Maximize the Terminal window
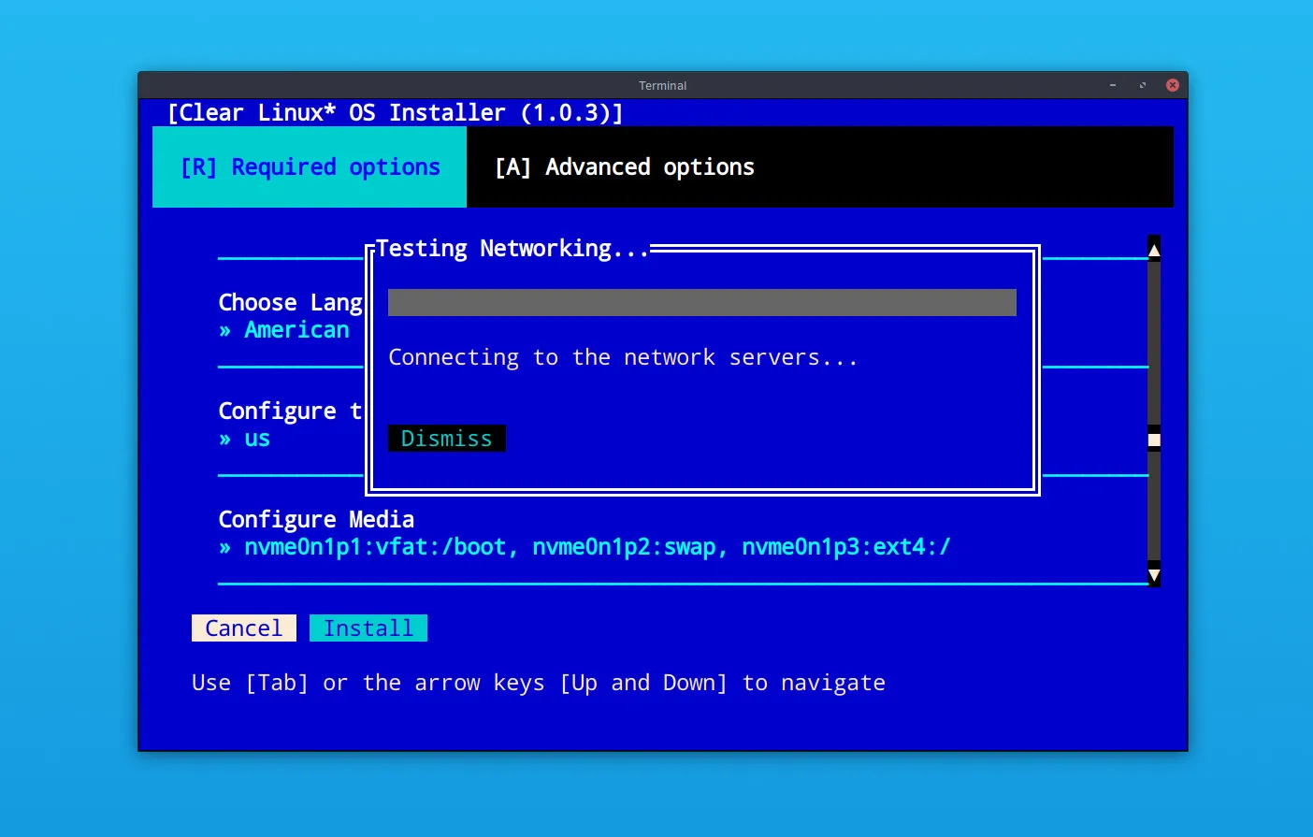The image size is (1313, 837). [x=1142, y=85]
